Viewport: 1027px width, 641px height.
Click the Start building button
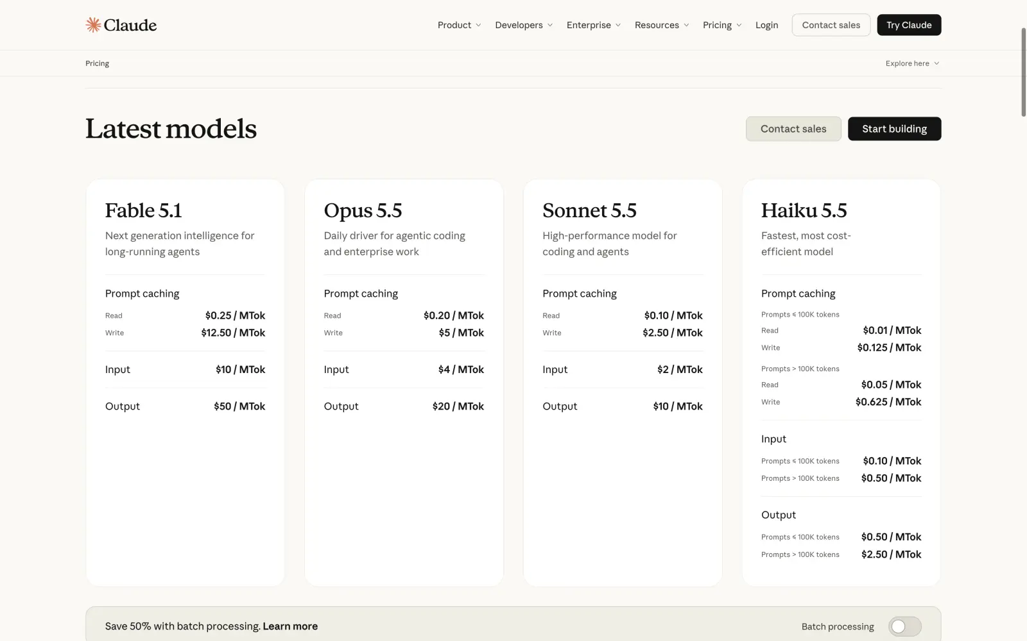click(894, 129)
